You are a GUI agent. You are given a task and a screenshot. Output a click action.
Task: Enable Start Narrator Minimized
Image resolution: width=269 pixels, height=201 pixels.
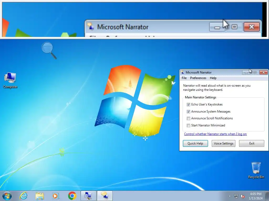[x=188, y=125]
